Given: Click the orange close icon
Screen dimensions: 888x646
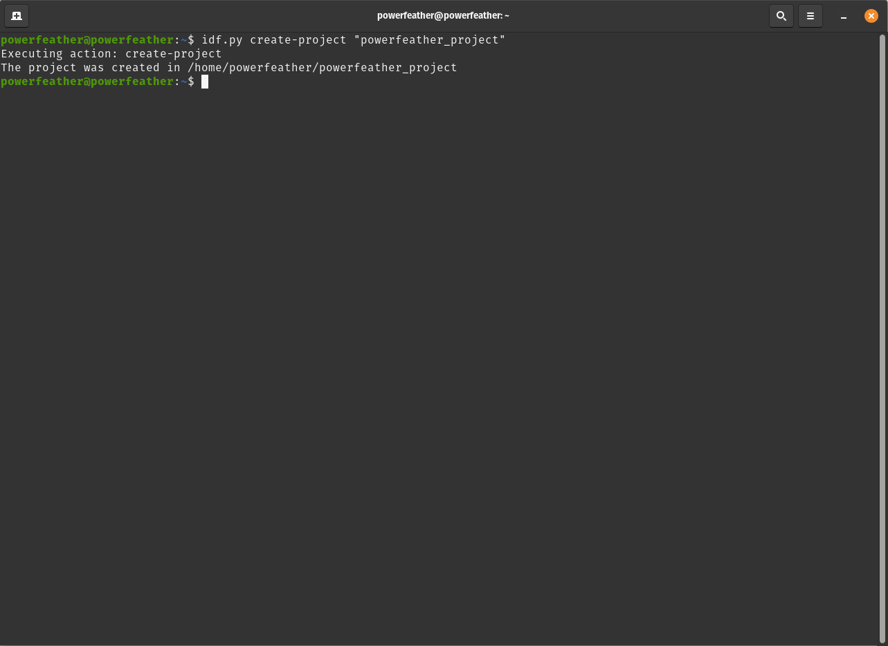Looking at the screenshot, I should tap(871, 15).
